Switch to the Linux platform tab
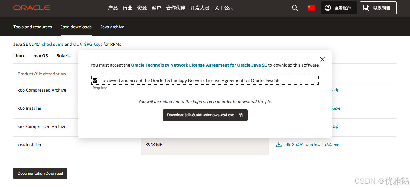The height and width of the screenshot is (188, 410). click(x=19, y=56)
